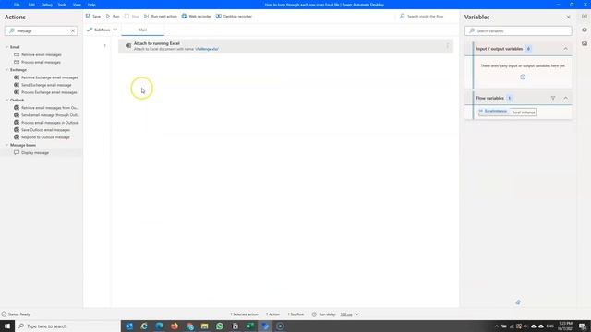The width and height of the screenshot is (591, 332).
Task: Open the Subflows dropdown
Action: pos(103,30)
